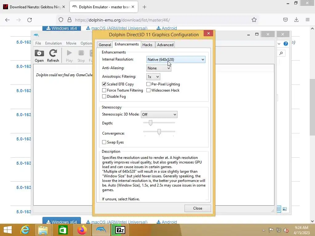Open 7-Zip from the taskbar
Image resolution: width=315 pixels, height=236 pixels.
[x=120, y=230]
